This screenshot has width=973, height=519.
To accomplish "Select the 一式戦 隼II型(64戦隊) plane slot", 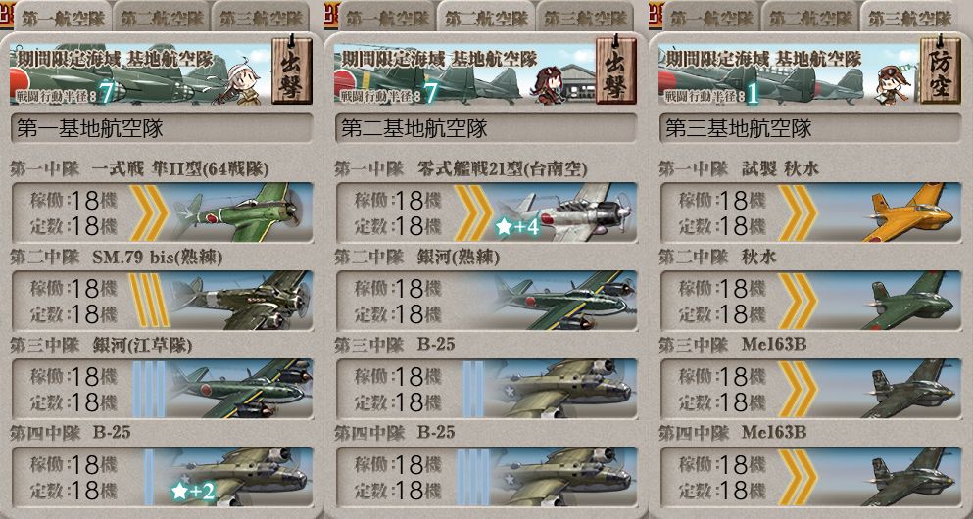I will pyautogui.click(x=162, y=212).
